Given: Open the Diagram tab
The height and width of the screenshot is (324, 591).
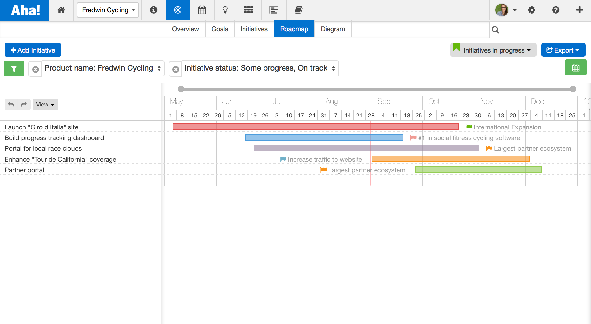Looking at the screenshot, I should point(332,29).
